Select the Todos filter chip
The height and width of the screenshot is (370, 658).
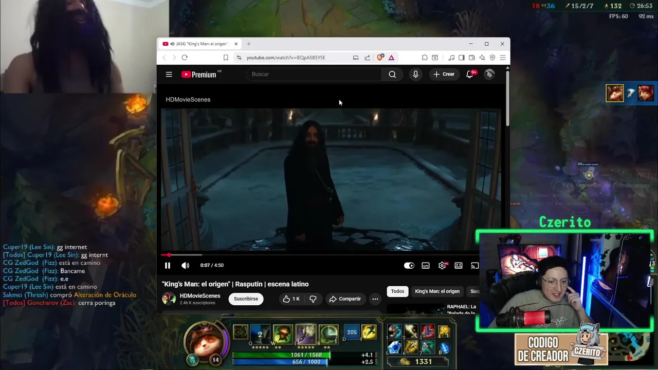pyautogui.click(x=397, y=291)
